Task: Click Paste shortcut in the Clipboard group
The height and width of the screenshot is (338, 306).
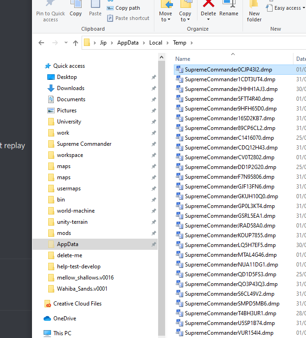Action: 128,18
